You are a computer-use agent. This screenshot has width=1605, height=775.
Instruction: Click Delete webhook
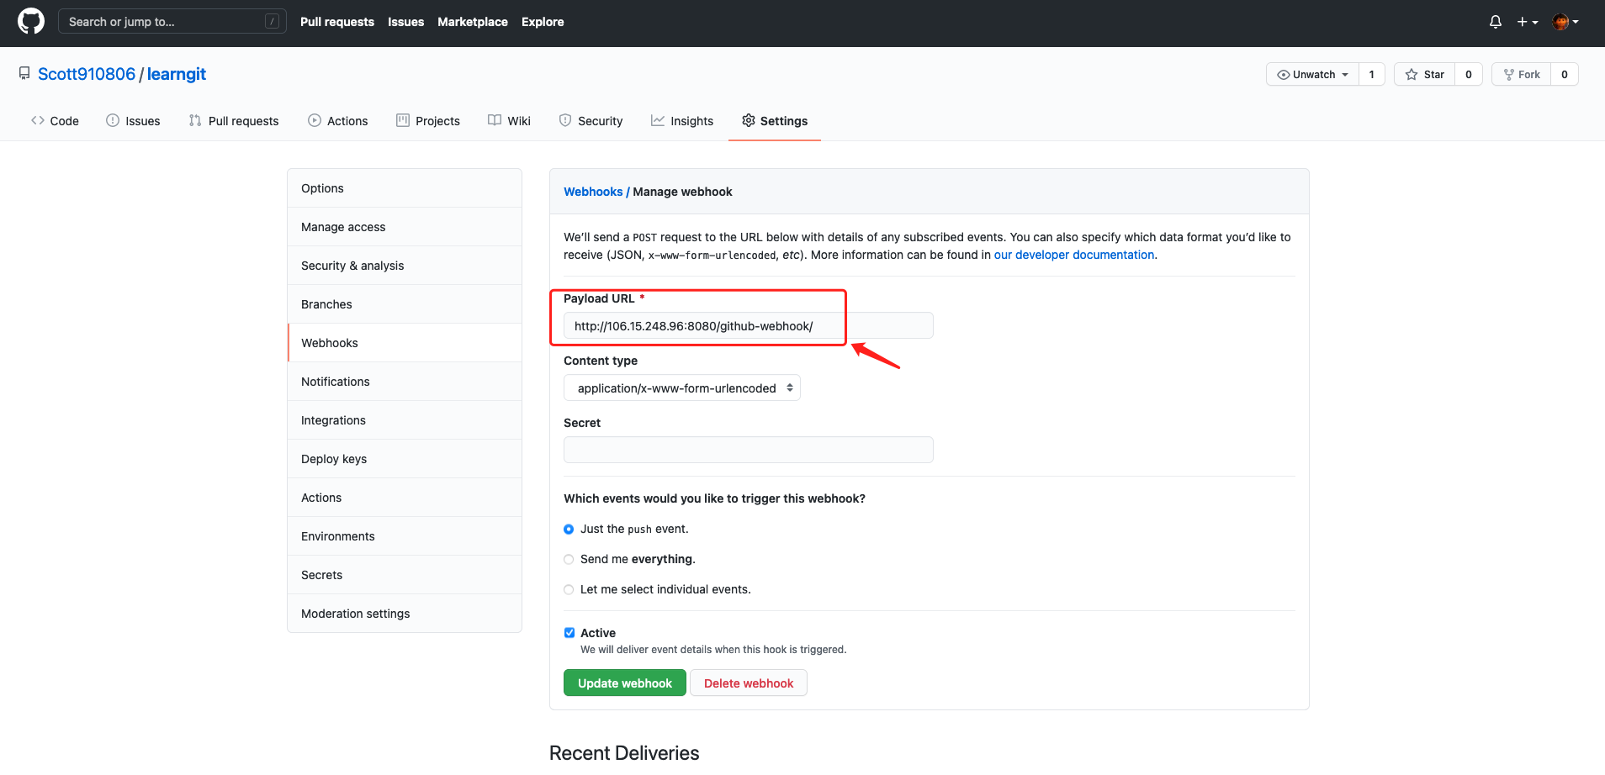[749, 683]
